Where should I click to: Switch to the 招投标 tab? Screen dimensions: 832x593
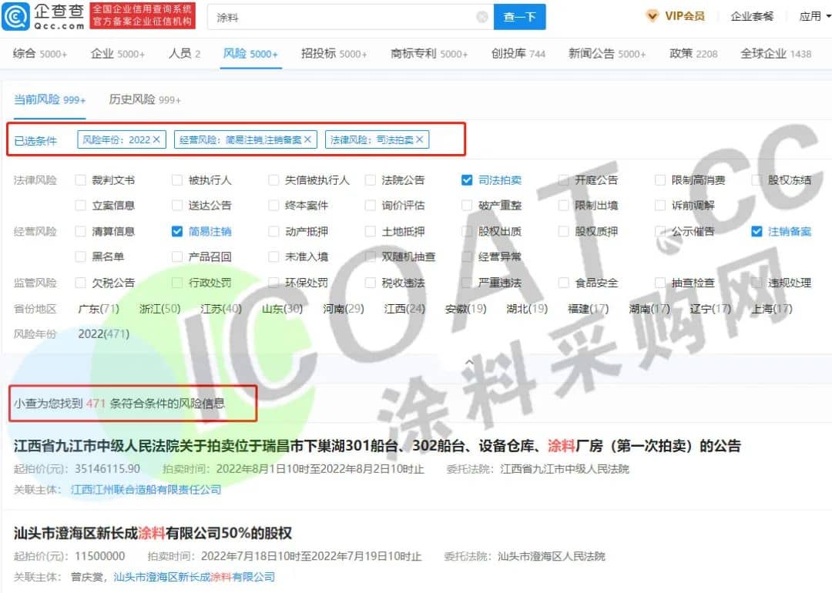pos(334,54)
